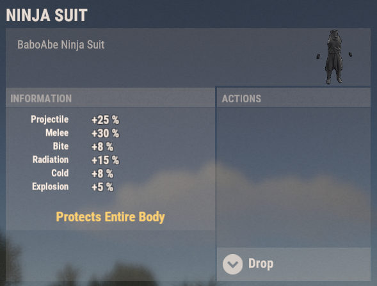Click the Protects Entire Body text
Viewport: 377px width, 286px height.
click(x=110, y=217)
